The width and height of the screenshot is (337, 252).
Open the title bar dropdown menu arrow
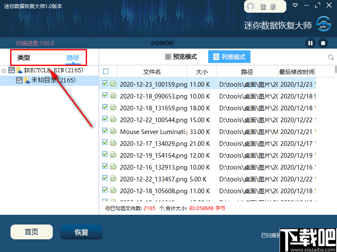(x=295, y=5)
